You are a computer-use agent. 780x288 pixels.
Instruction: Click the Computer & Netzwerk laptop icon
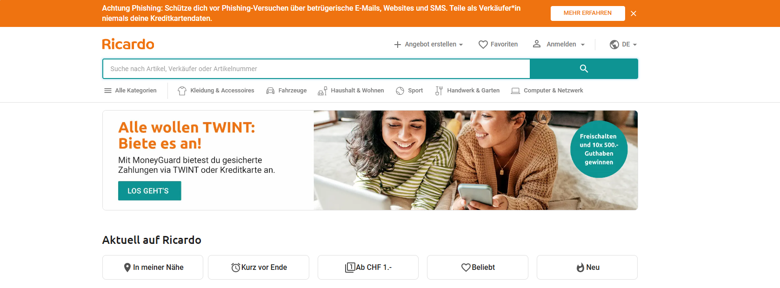click(x=515, y=91)
